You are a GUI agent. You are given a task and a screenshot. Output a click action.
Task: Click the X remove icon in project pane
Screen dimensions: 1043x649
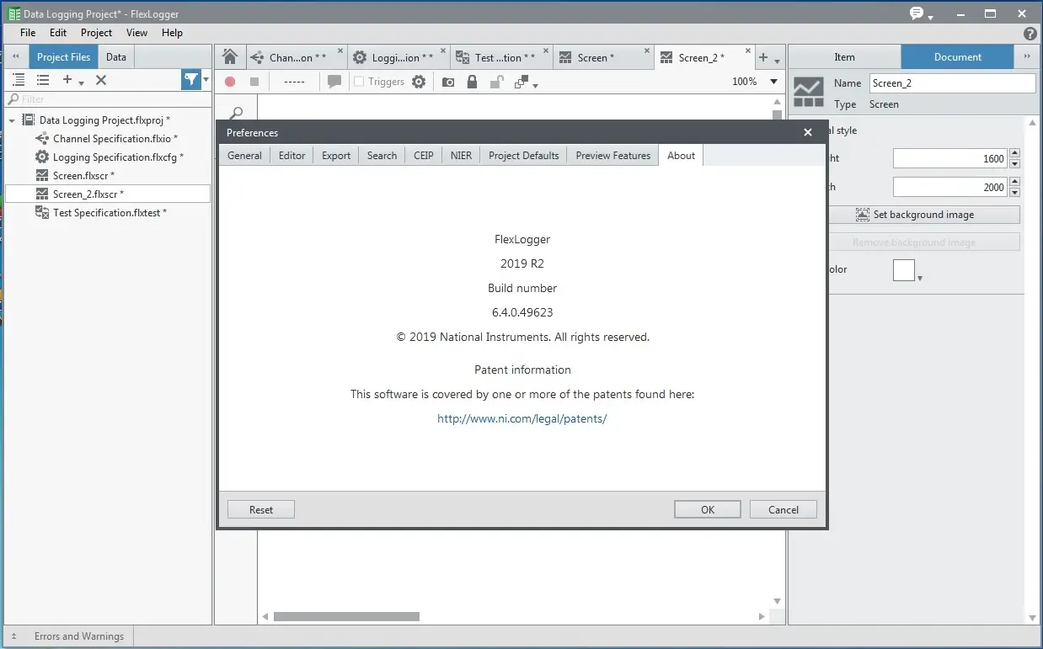(101, 80)
